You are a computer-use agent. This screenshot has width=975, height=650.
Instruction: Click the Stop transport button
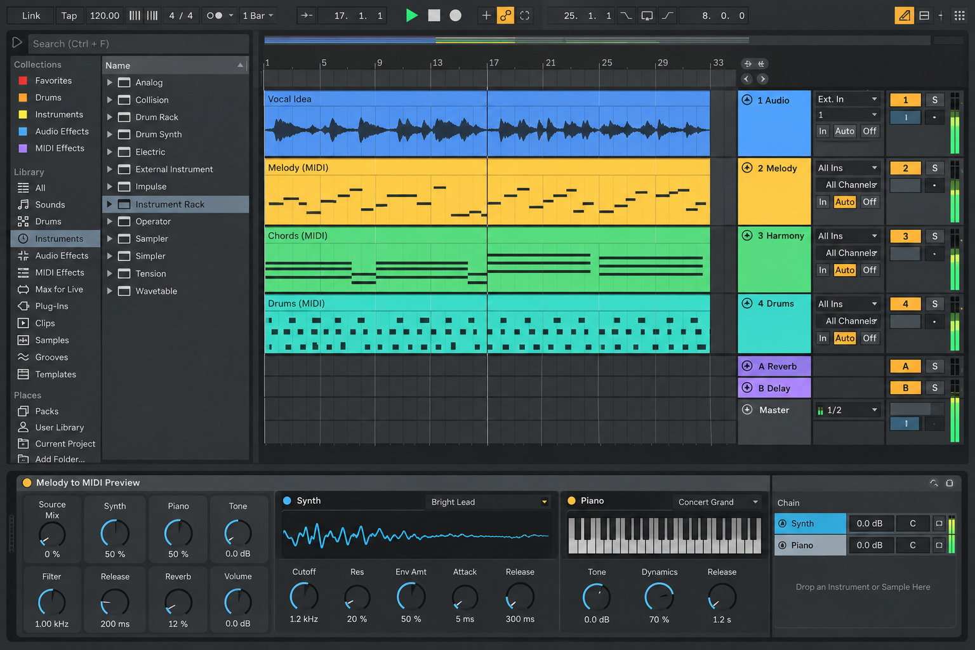pos(434,15)
